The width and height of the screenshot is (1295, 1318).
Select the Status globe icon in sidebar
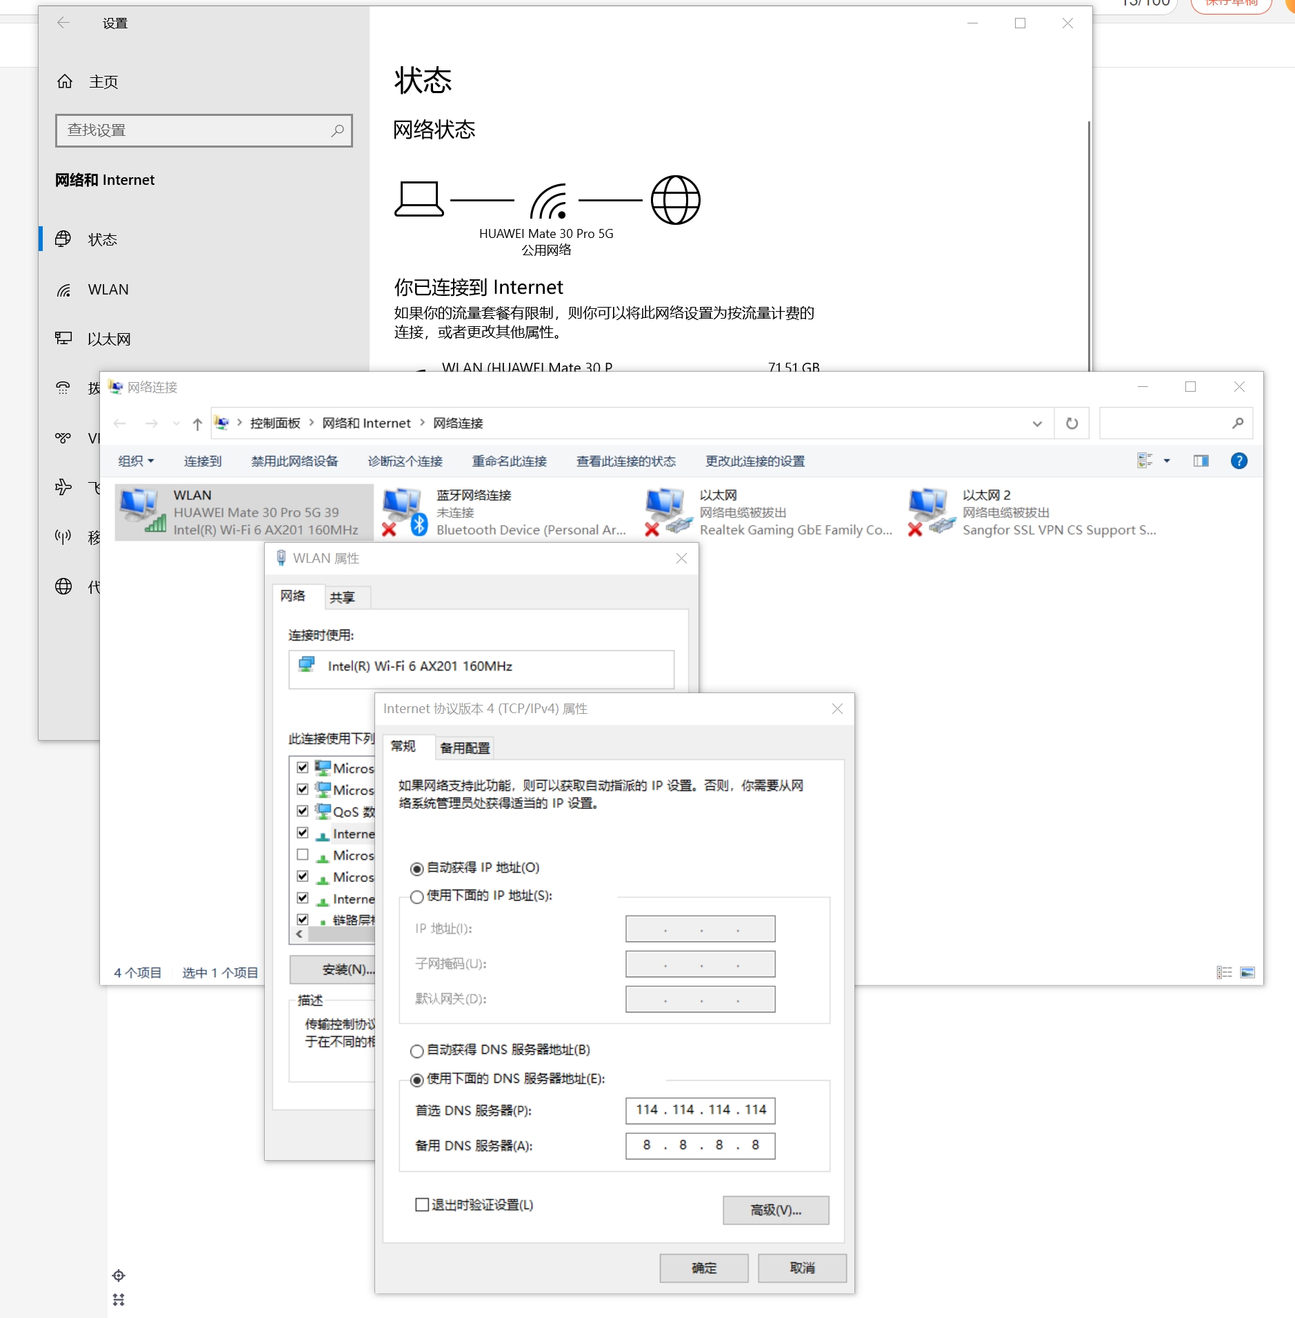pyautogui.click(x=63, y=239)
